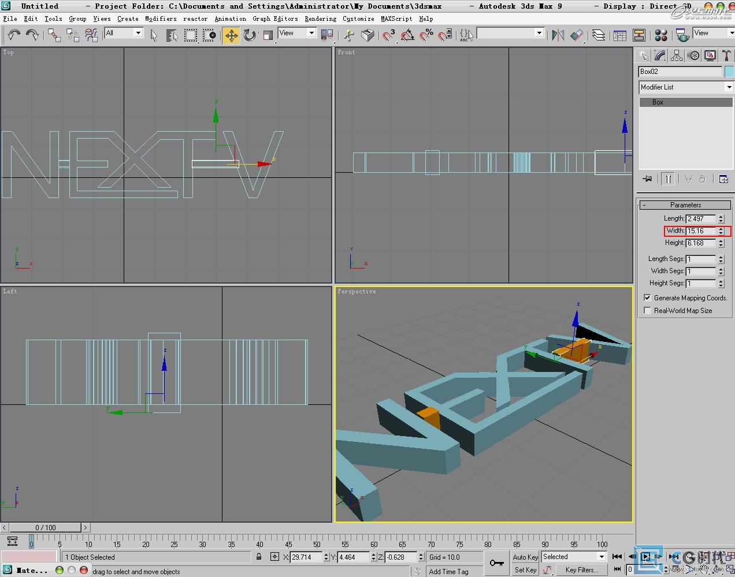The height and width of the screenshot is (577, 735).
Task: Click the Undo arrow in the toolbar
Action: coord(14,35)
